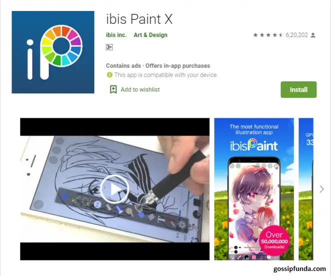Click the ibis Paint X app icon
The image size is (331, 276).
(x=53, y=52)
